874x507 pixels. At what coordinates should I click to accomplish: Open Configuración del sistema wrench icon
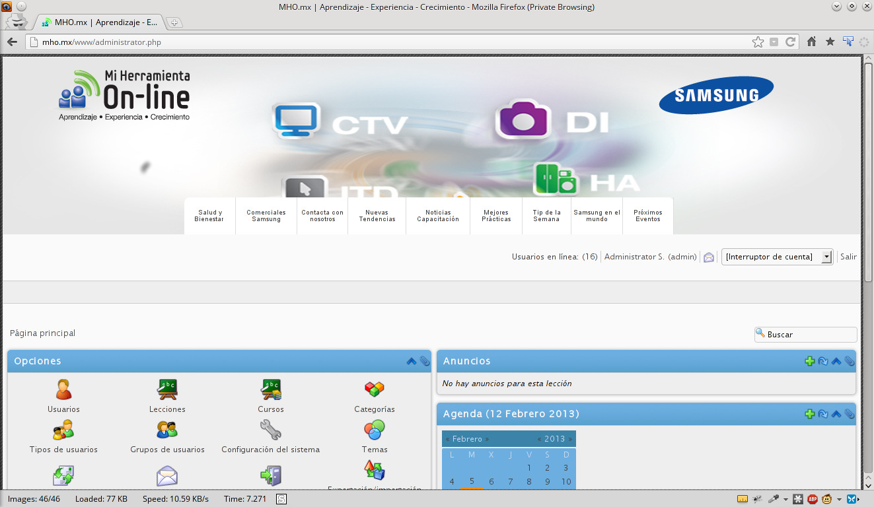271,430
